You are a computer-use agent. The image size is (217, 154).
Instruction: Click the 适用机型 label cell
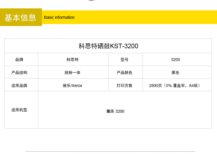coord(19,110)
